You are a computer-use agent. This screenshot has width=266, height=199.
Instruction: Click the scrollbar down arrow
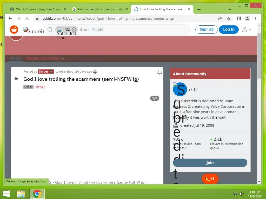coord(259,182)
